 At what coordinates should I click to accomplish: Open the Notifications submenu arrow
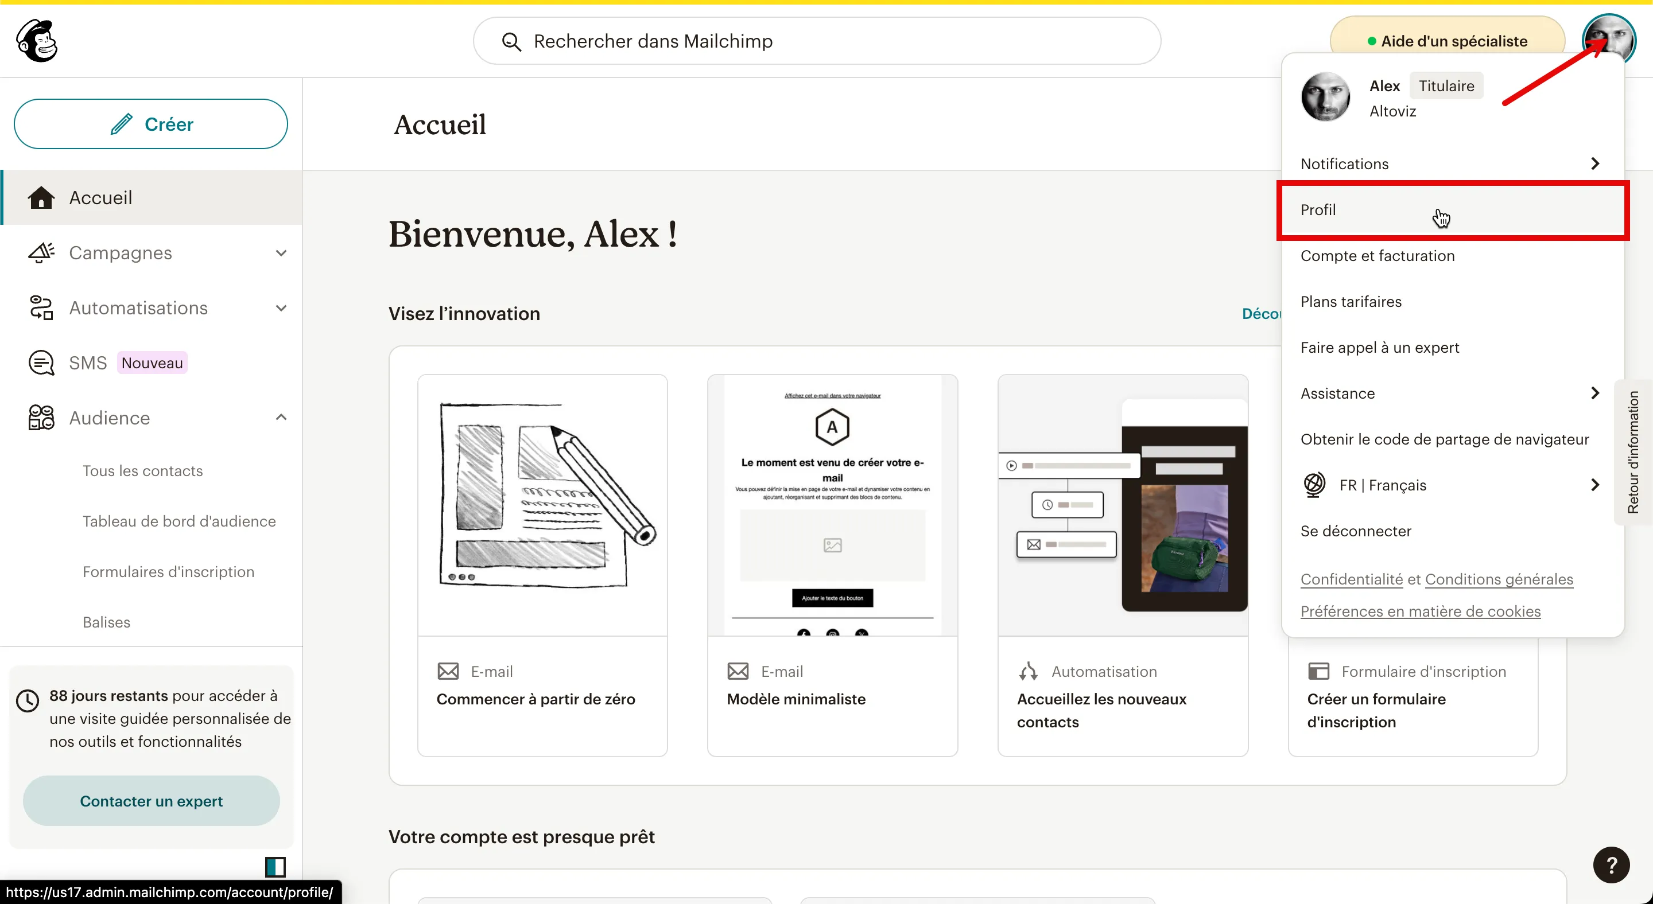pos(1595,163)
